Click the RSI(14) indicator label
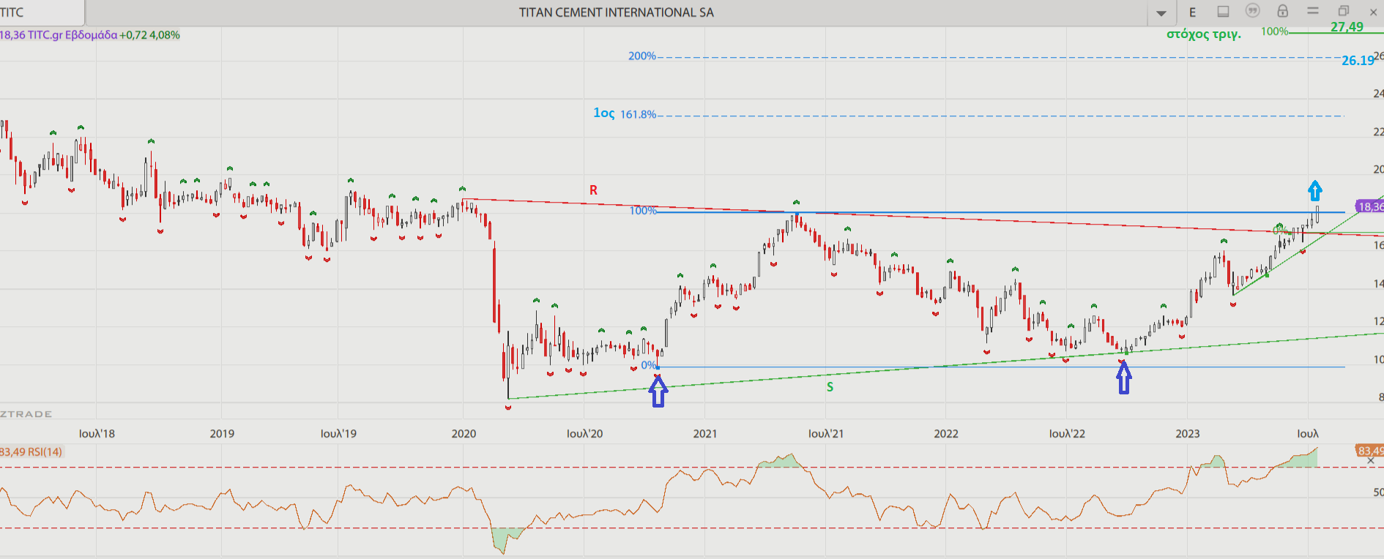 pyautogui.click(x=33, y=452)
